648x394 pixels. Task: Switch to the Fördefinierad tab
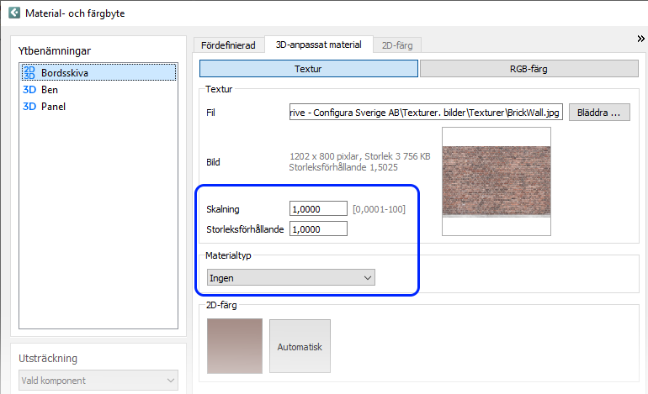tap(227, 45)
